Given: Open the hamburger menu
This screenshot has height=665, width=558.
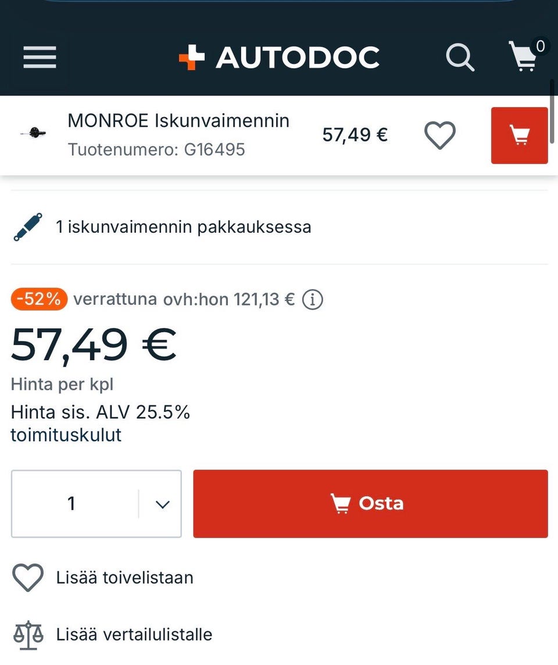Looking at the screenshot, I should [40, 58].
